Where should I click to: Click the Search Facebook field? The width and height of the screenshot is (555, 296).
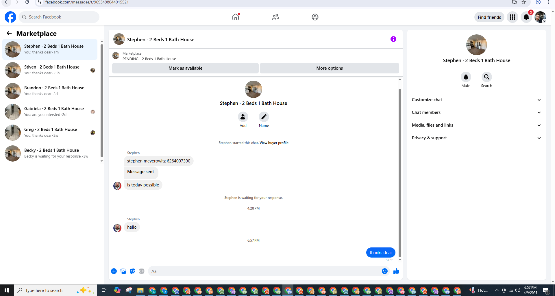(59, 17)
